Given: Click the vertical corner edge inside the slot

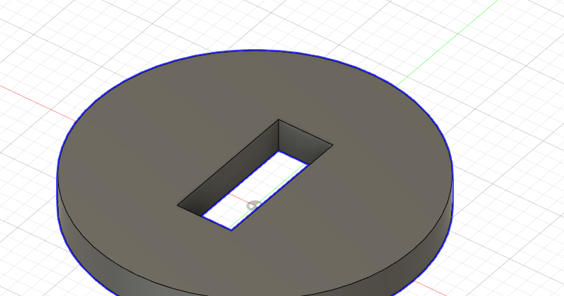Looking at the screenshot, I should point(279,135).
